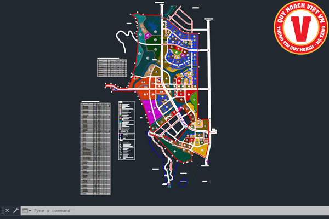Open command line customize wrench menu
The image size is (329, 219).
pyautogui.click(x=16, y=210)
